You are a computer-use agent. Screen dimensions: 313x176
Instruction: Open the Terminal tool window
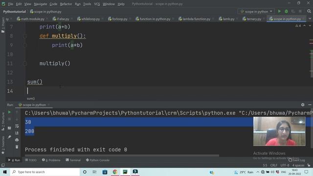(x=73, y=160)
